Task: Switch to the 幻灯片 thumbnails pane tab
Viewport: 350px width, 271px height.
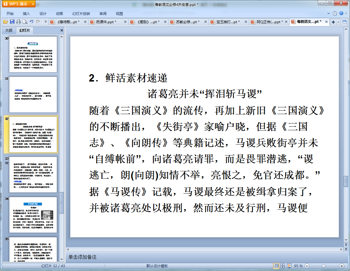Action: tap(24, 30)
